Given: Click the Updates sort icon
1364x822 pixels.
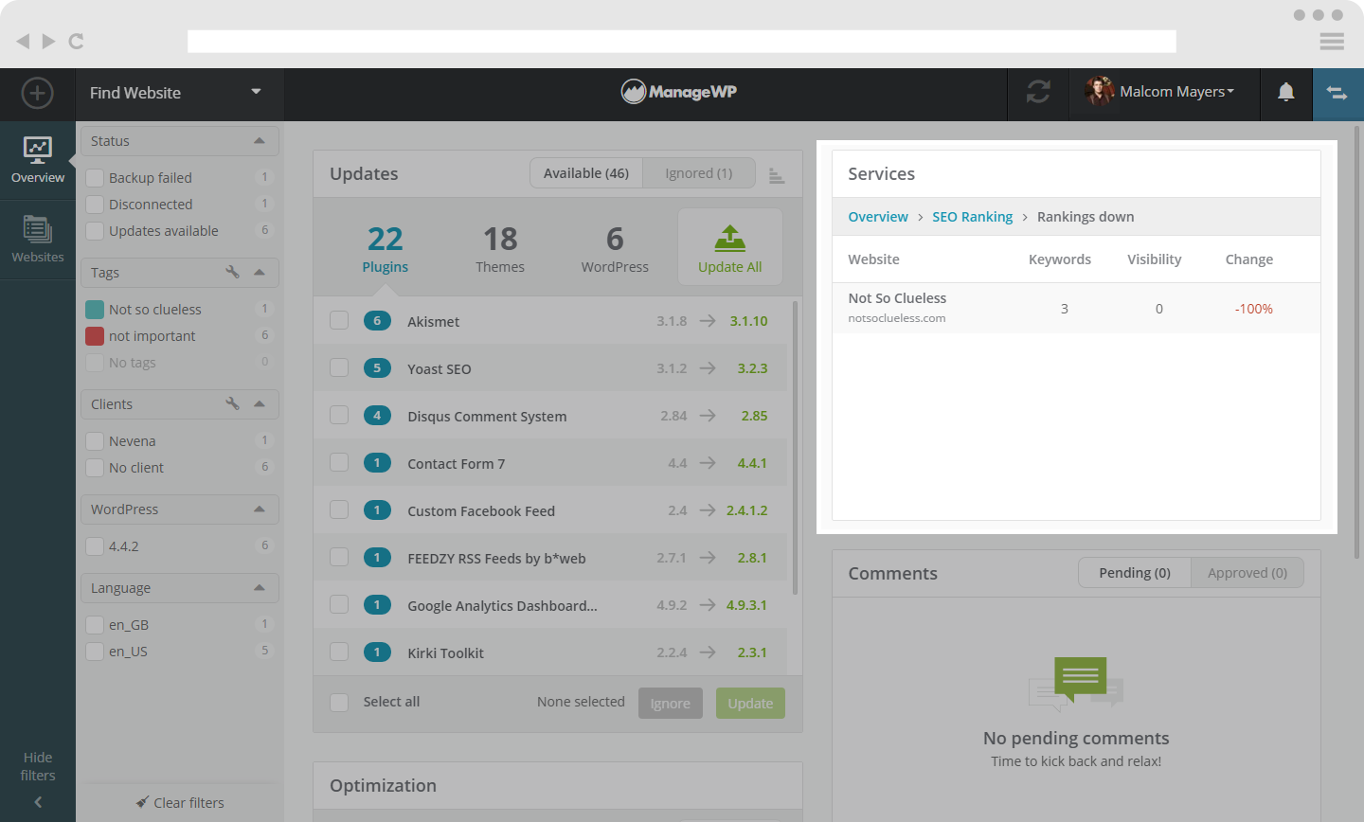Looking at the screenshot, I should click(777, 175).
